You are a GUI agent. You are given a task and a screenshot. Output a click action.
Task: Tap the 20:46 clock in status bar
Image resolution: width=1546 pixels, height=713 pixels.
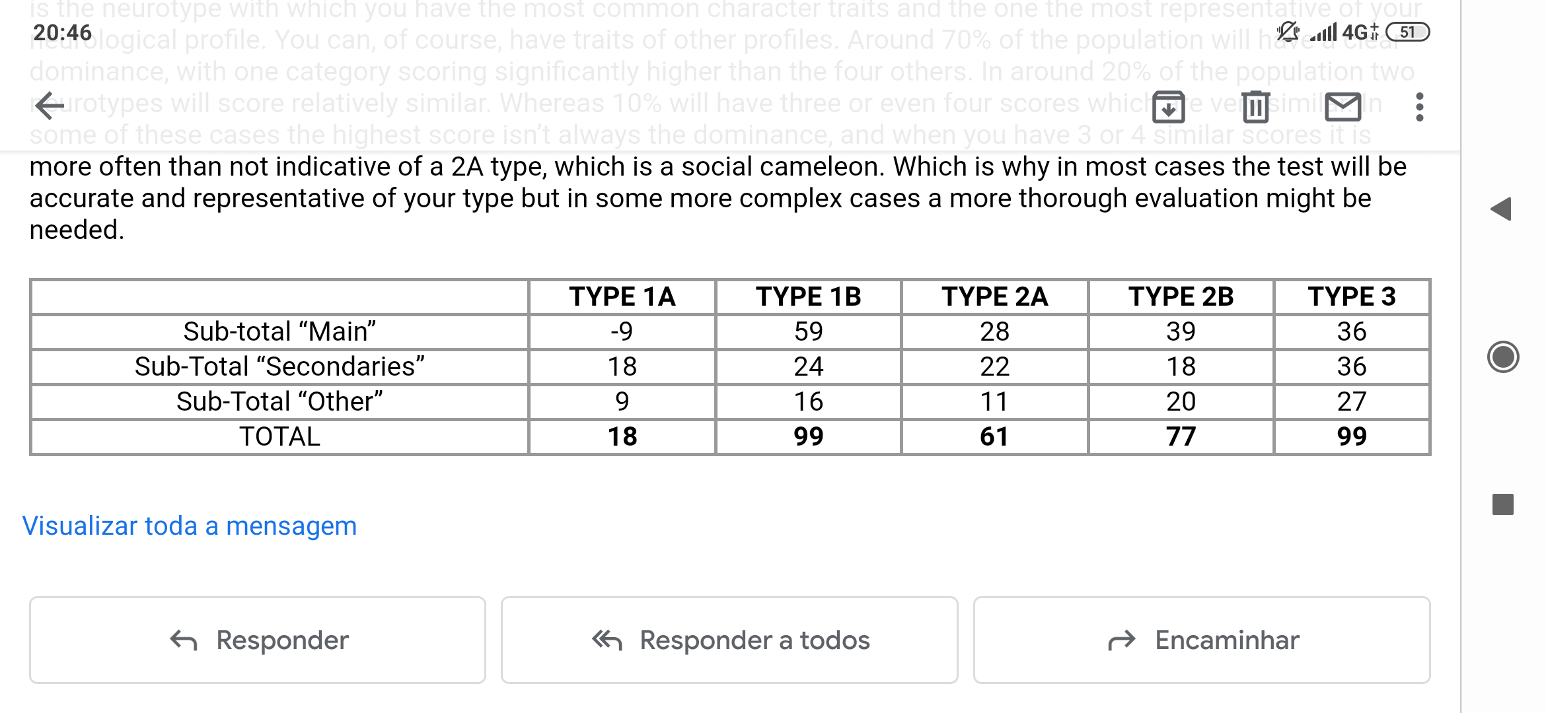63,32
